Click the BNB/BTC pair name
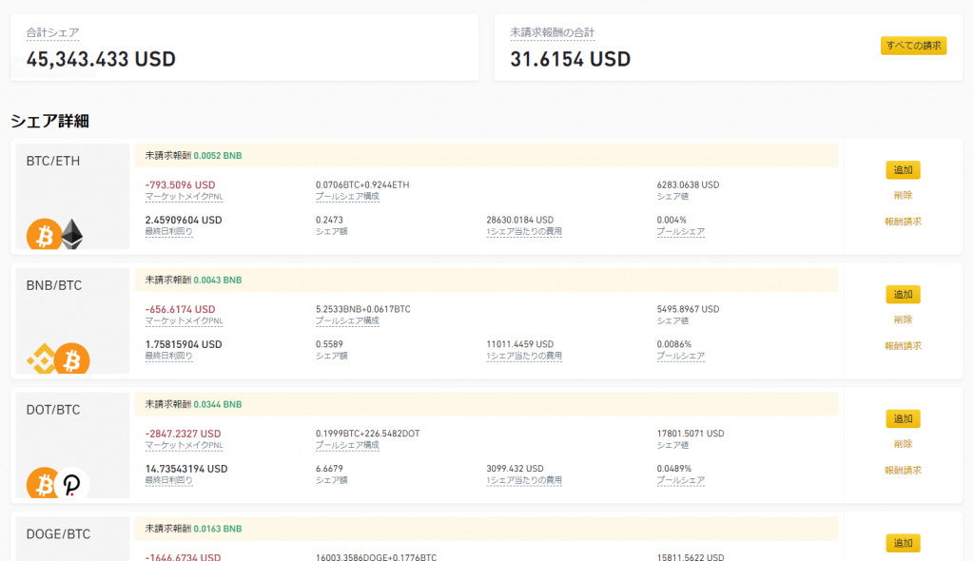 point(54,285)
